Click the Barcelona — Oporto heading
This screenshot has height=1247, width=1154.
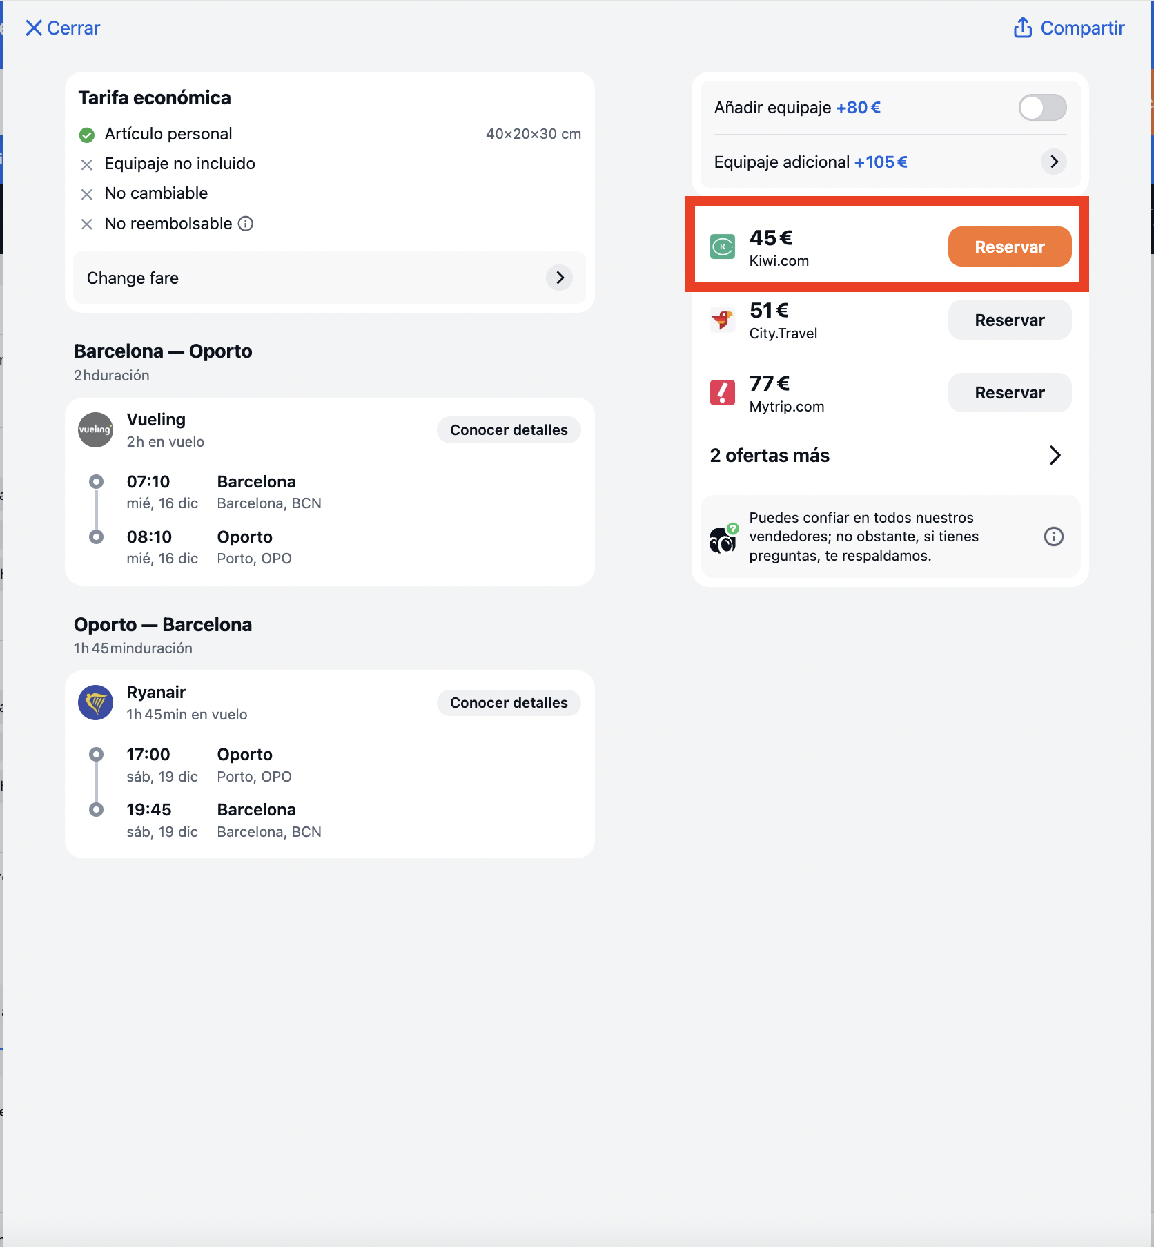(x=163, y=351)
